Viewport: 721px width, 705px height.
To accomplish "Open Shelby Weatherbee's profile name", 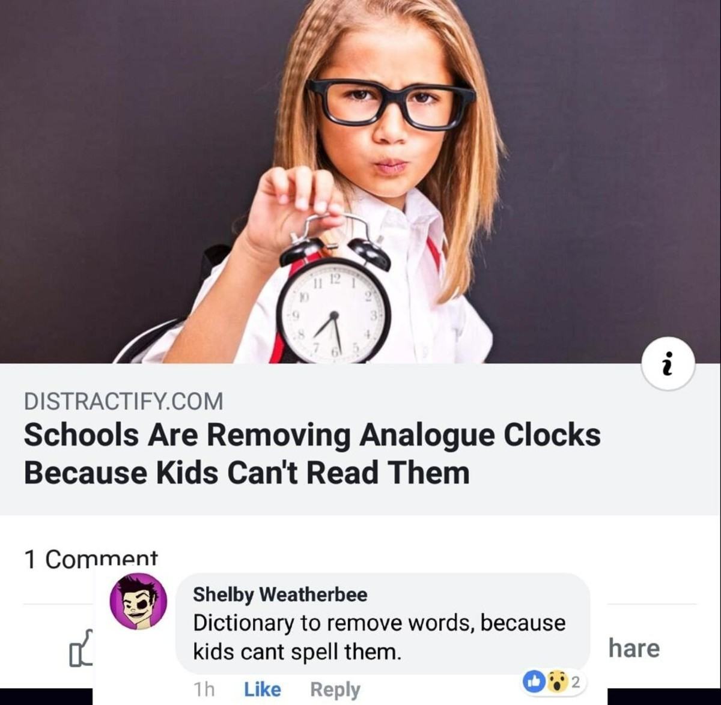I will [x=280, y=595].
